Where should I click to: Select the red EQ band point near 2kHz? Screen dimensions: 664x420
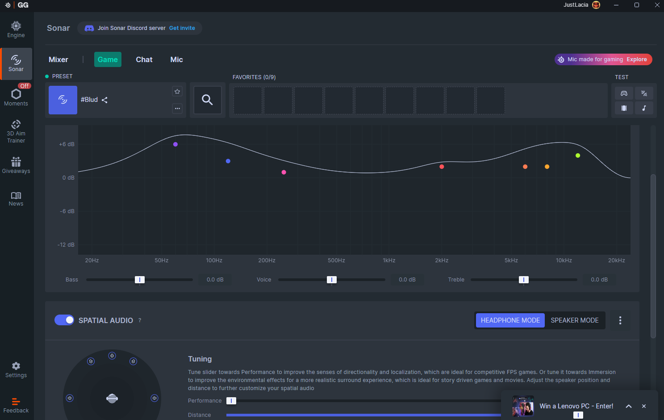[442, 167]
